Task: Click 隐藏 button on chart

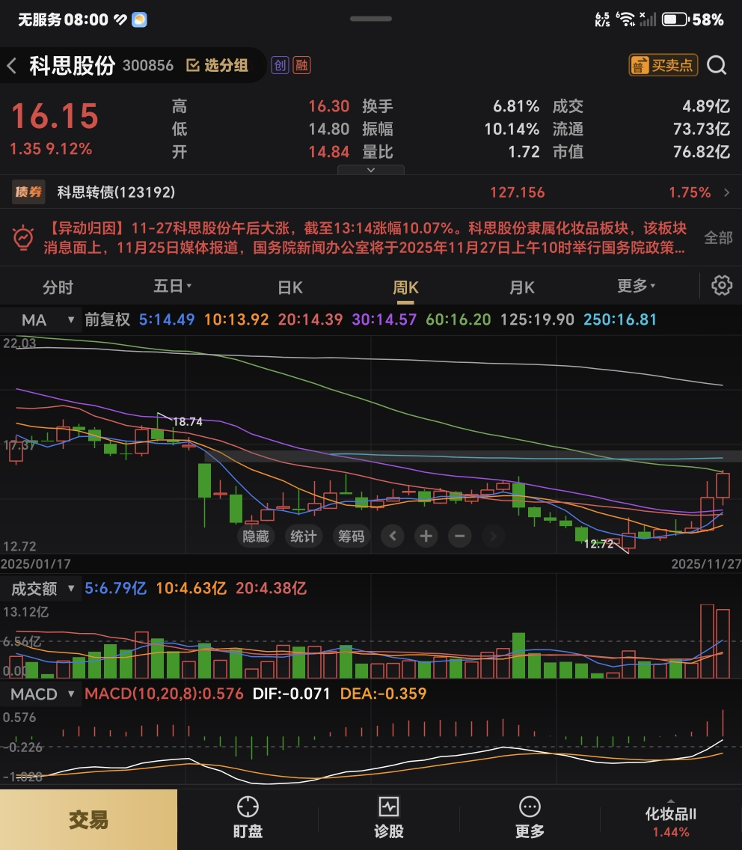Action: pos(256,536)
